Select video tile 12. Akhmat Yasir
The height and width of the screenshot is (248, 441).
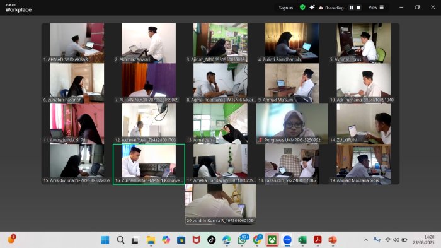coord(149,124)
